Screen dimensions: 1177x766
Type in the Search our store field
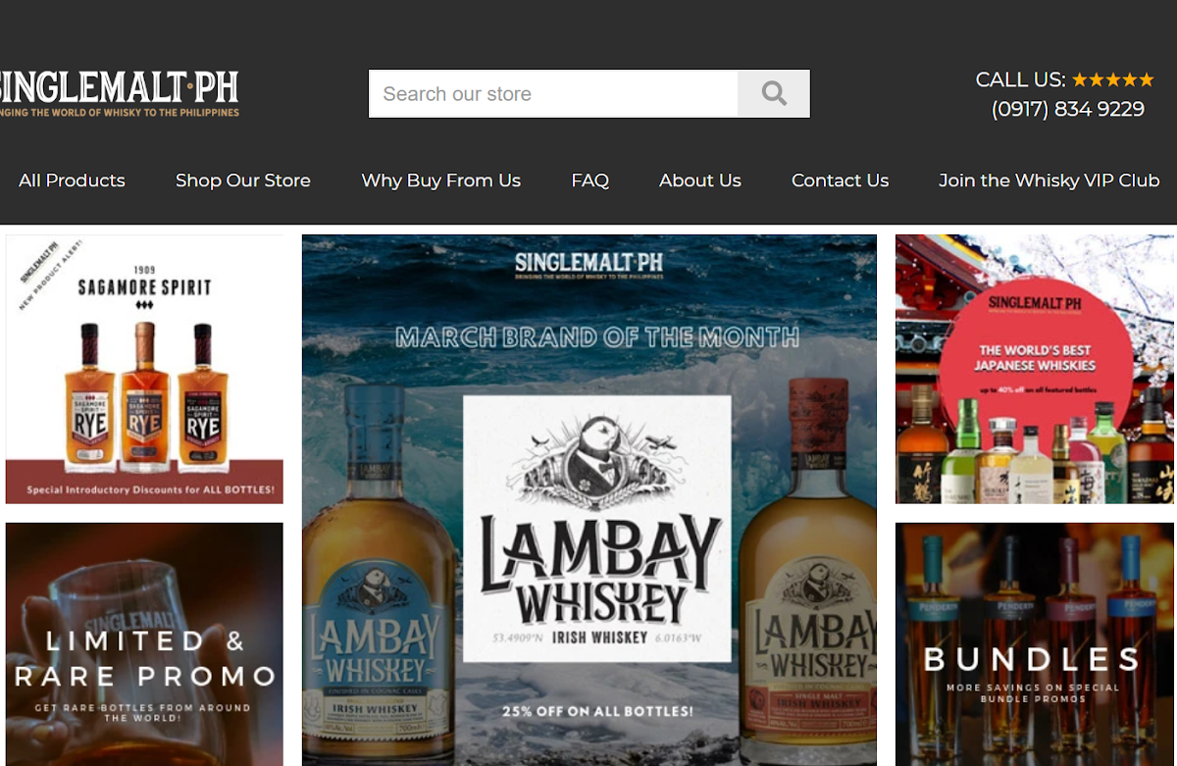pyautogui.click(x=553, y=94)
